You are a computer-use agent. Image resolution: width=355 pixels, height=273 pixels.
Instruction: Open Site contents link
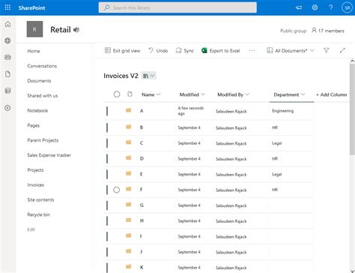[40, 199]
